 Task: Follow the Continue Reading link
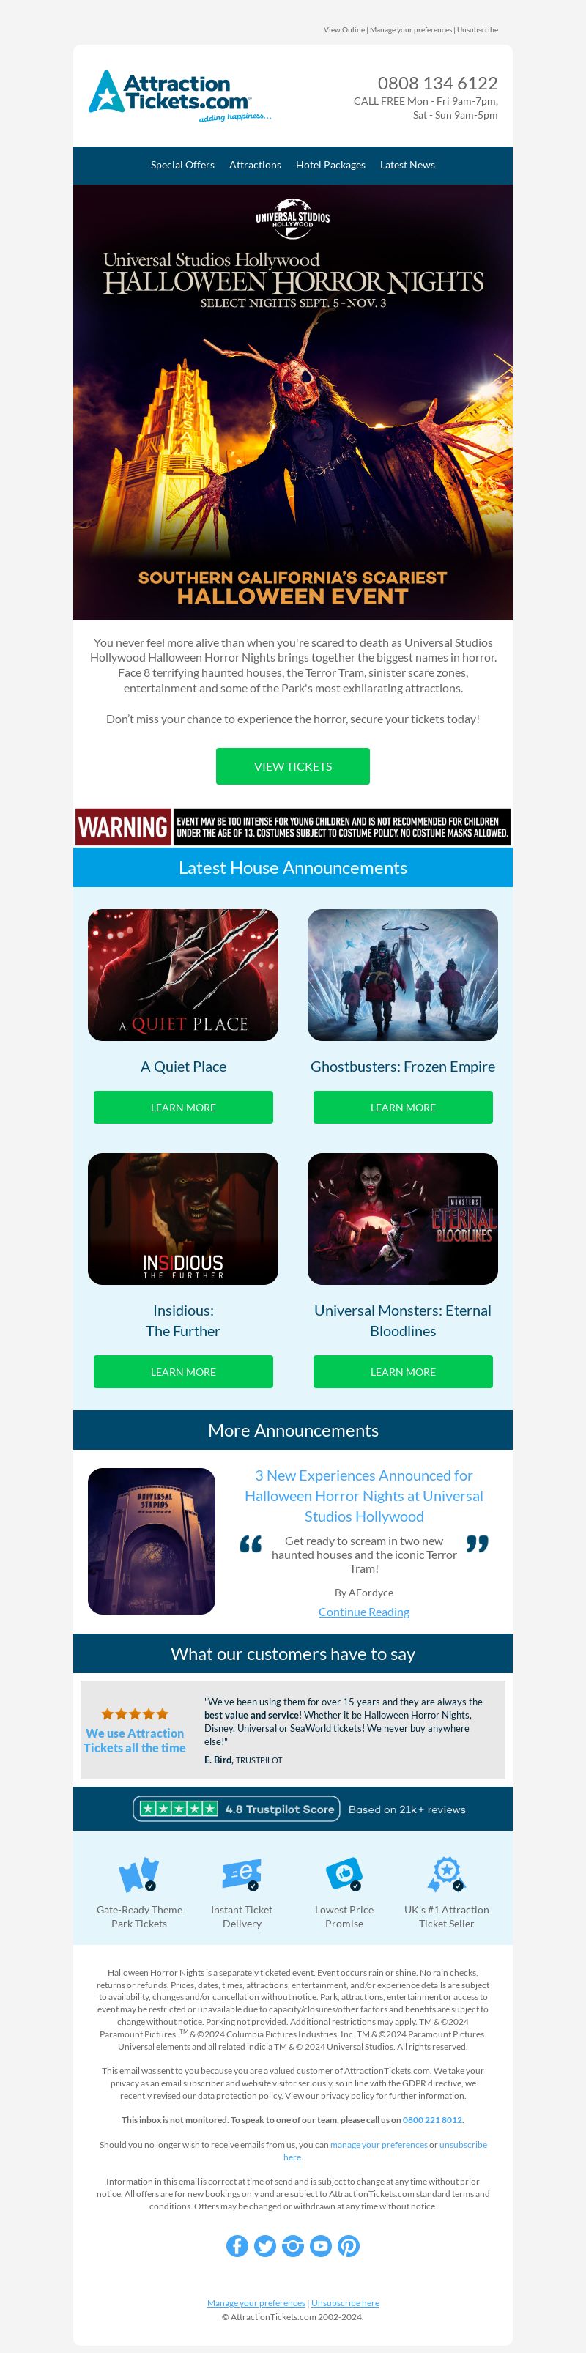click(x=364, y=1612)
